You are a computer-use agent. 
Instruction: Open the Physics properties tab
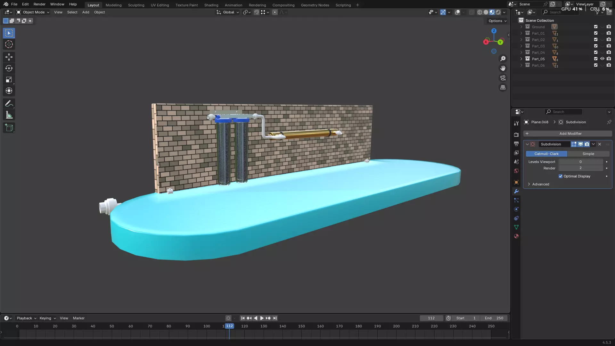pos(516,209)
